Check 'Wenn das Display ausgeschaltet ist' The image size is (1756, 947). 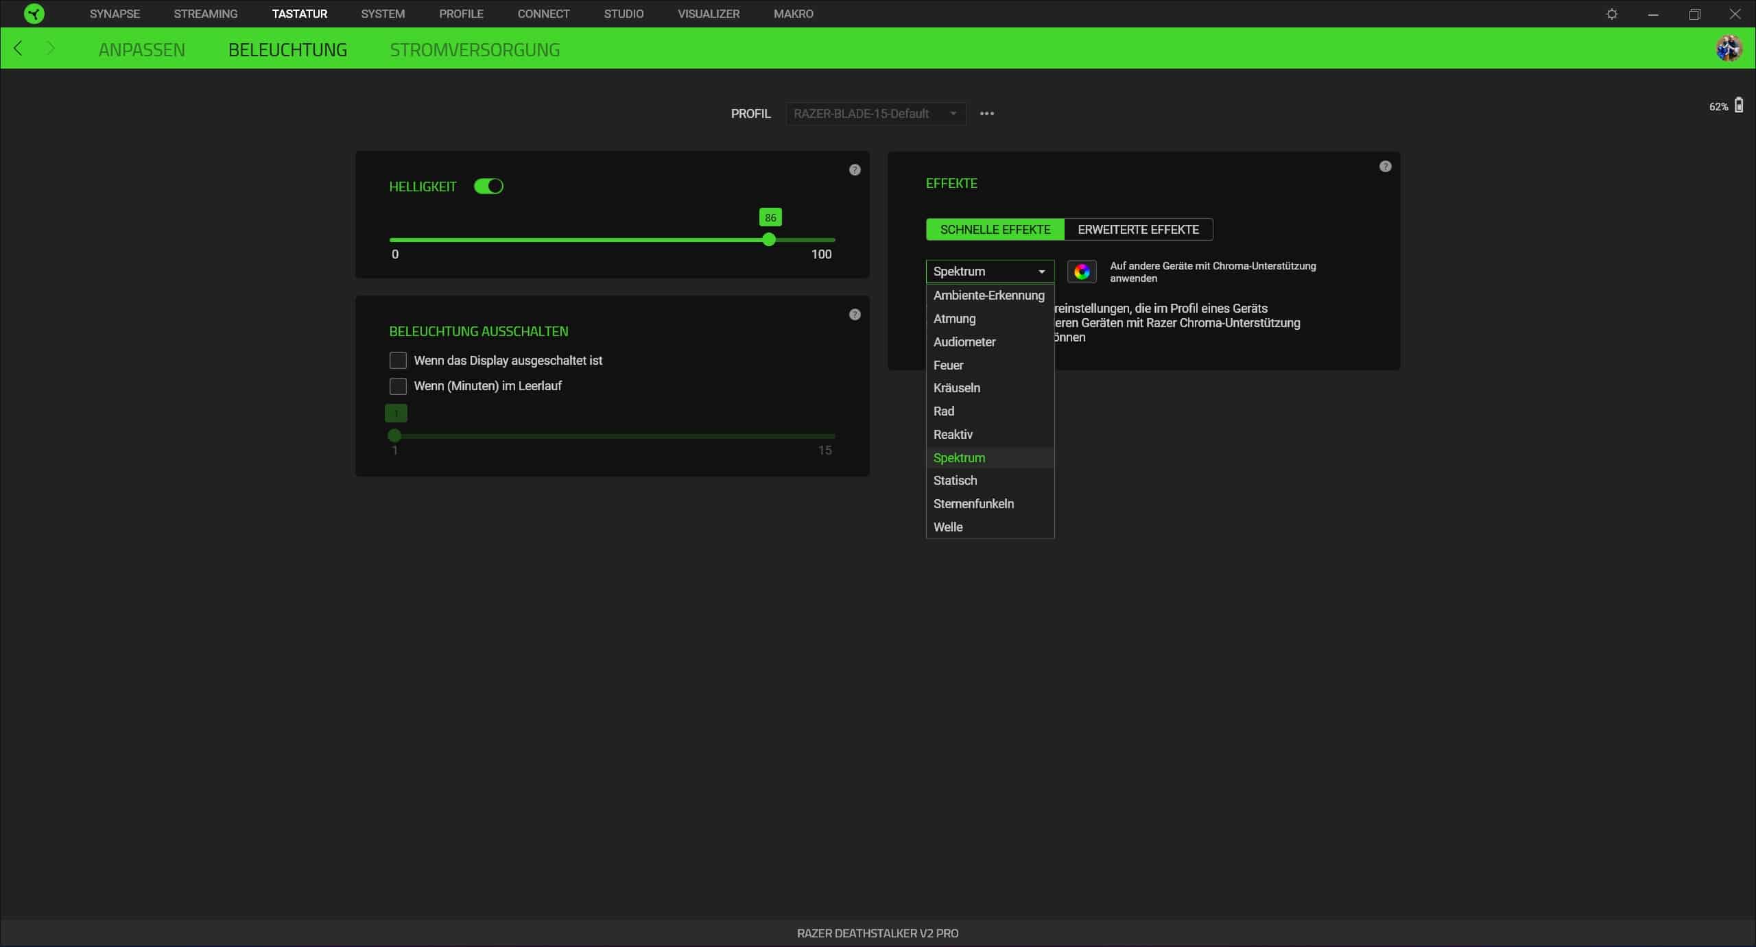tap(398, 361)
